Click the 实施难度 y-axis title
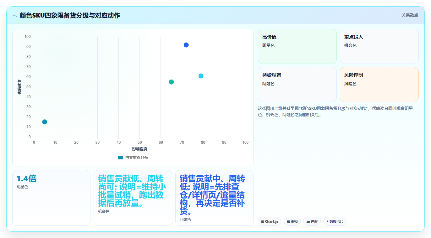The image size is (431, 238). point(19,87)
